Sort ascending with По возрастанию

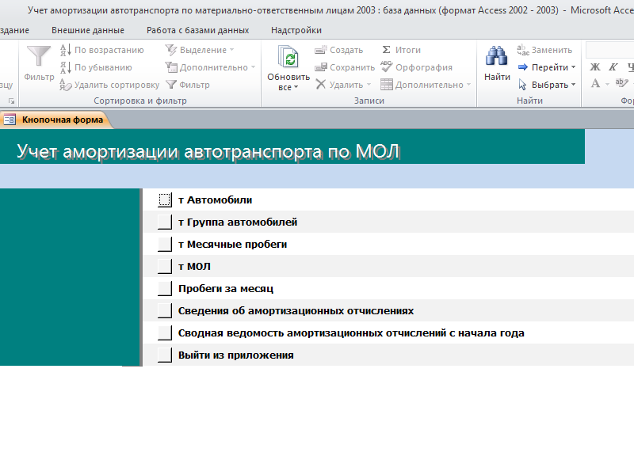coord(102,50)
